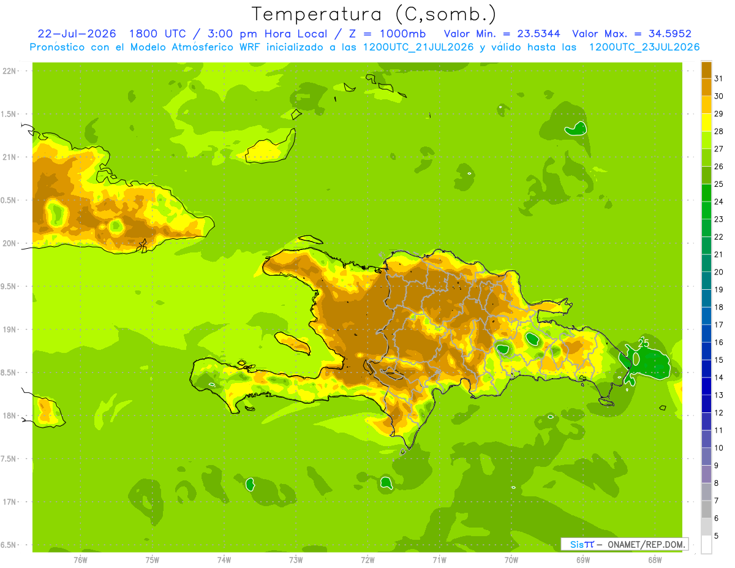This screenshot has width=735, height=568.
Task: Click the '76W' longitude axis label
Action: click(x=80, y=560)
